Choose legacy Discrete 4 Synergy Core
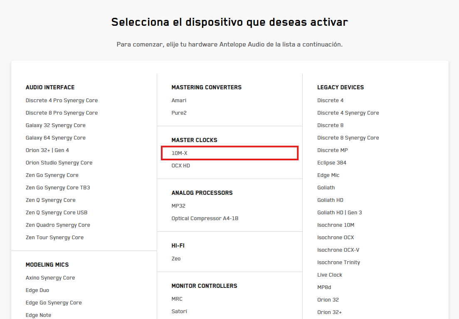Image resolution: width=459 pixels, height=319 pixels. [348, 113]
